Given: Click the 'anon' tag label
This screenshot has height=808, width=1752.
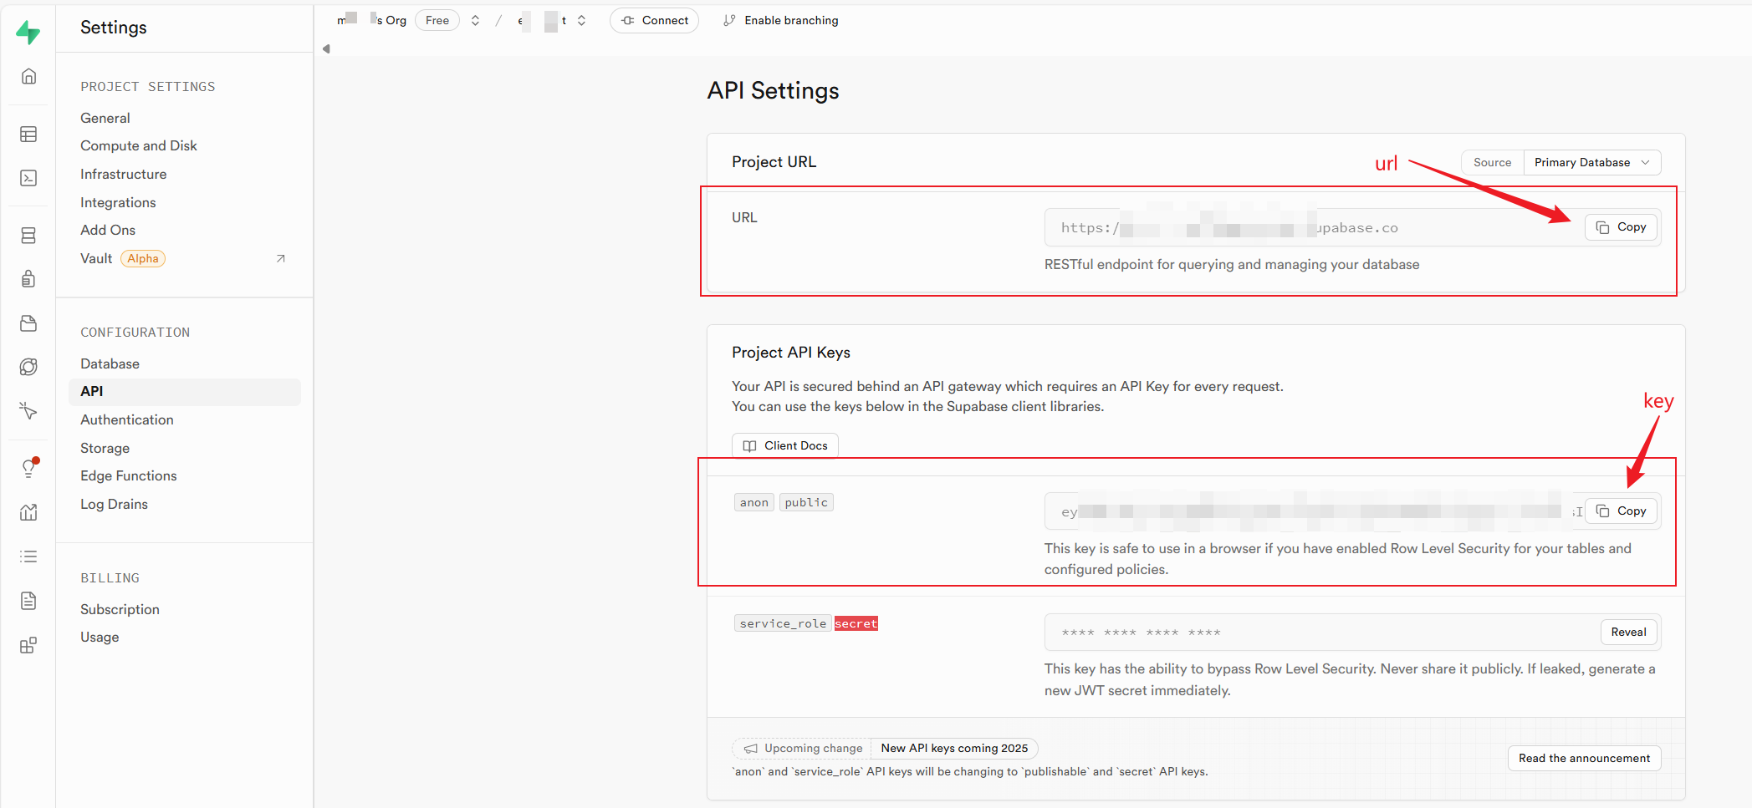Looking at the screenshot, I should (x=754, y=502).
